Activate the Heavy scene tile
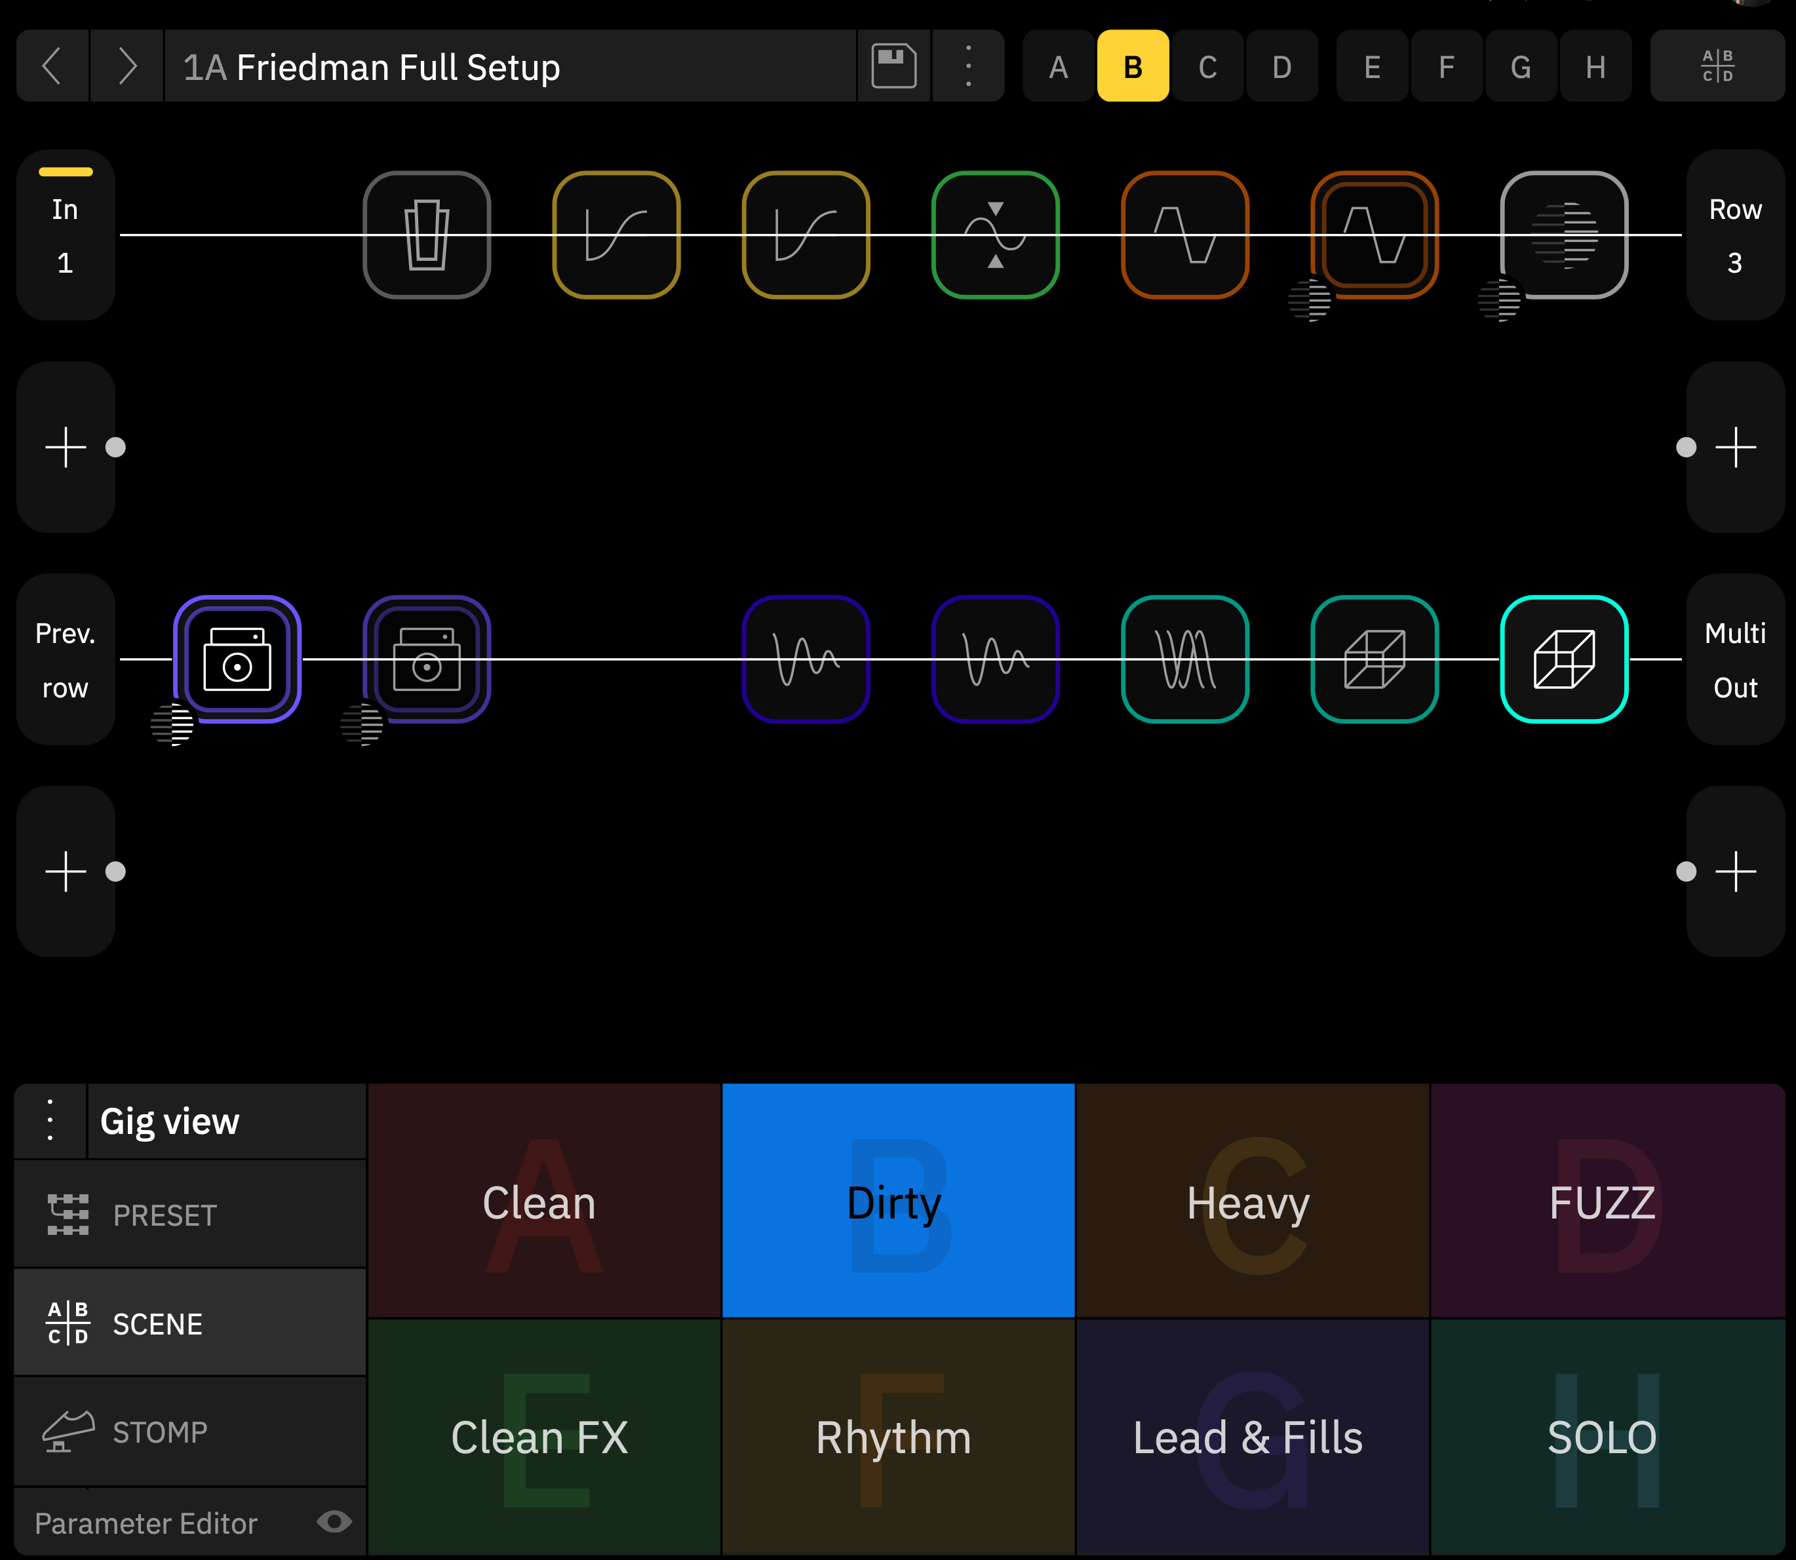Image resolution: width=1796 pixels, height=1560 pixels. point(1253,1200)
